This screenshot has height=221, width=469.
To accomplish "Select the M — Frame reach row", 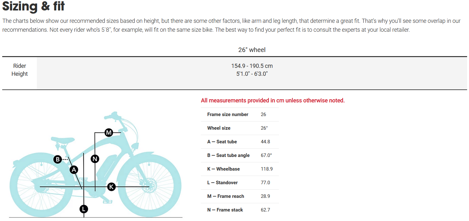I will [226, 196].
